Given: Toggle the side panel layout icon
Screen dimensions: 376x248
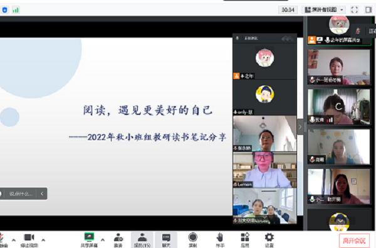Looking at the screenshot, I should coord(368,10).
